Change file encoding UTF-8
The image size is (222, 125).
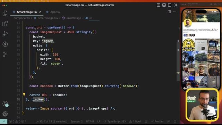pos(90,122)
